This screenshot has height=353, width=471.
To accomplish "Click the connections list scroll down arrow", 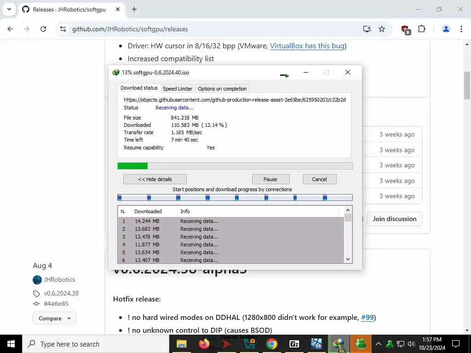I will coord(348,259).
